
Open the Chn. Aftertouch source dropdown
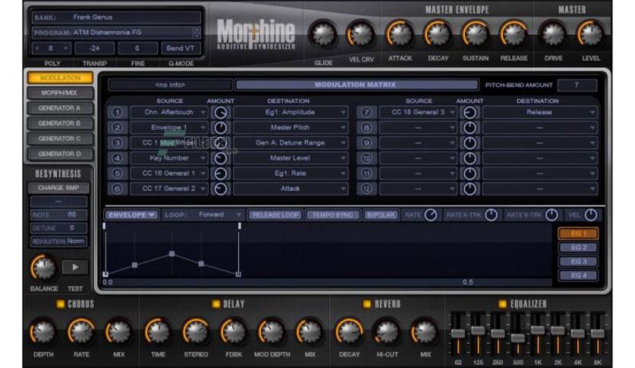(x=169, y=113)
